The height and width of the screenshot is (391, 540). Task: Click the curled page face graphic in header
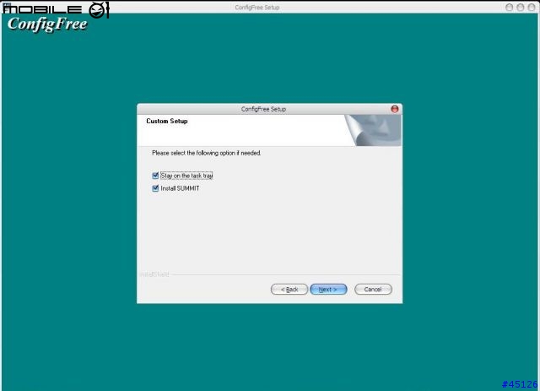373,130
